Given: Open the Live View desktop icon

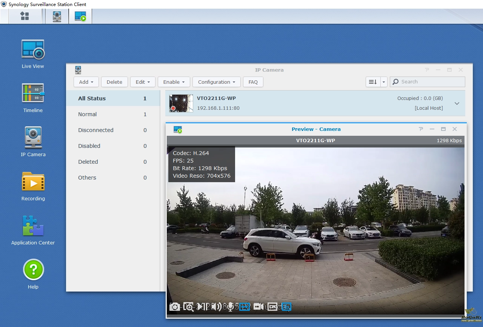Looking at the screenshot, I should [33, 50].
